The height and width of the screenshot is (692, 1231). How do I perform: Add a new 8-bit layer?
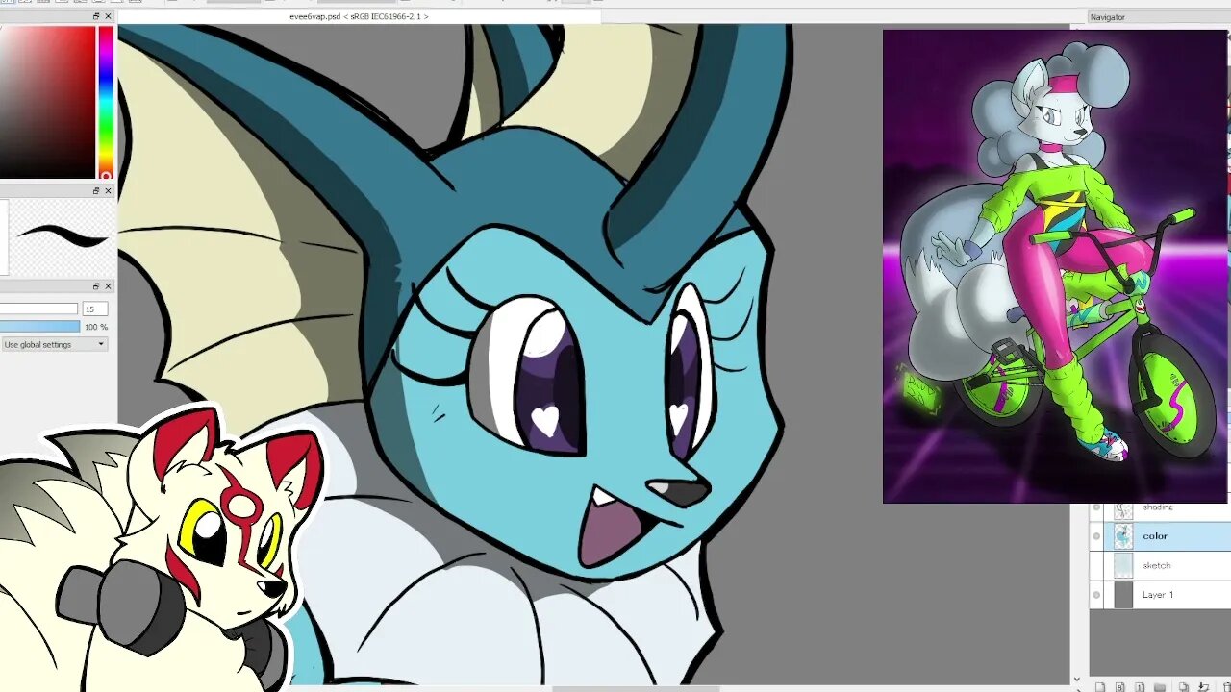[x=1120, y=686]
